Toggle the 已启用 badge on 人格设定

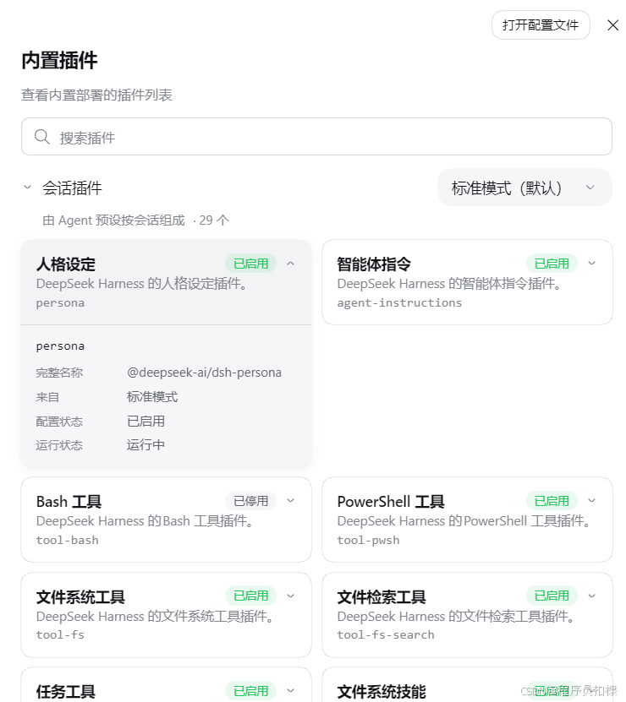(x=250, y=264)
